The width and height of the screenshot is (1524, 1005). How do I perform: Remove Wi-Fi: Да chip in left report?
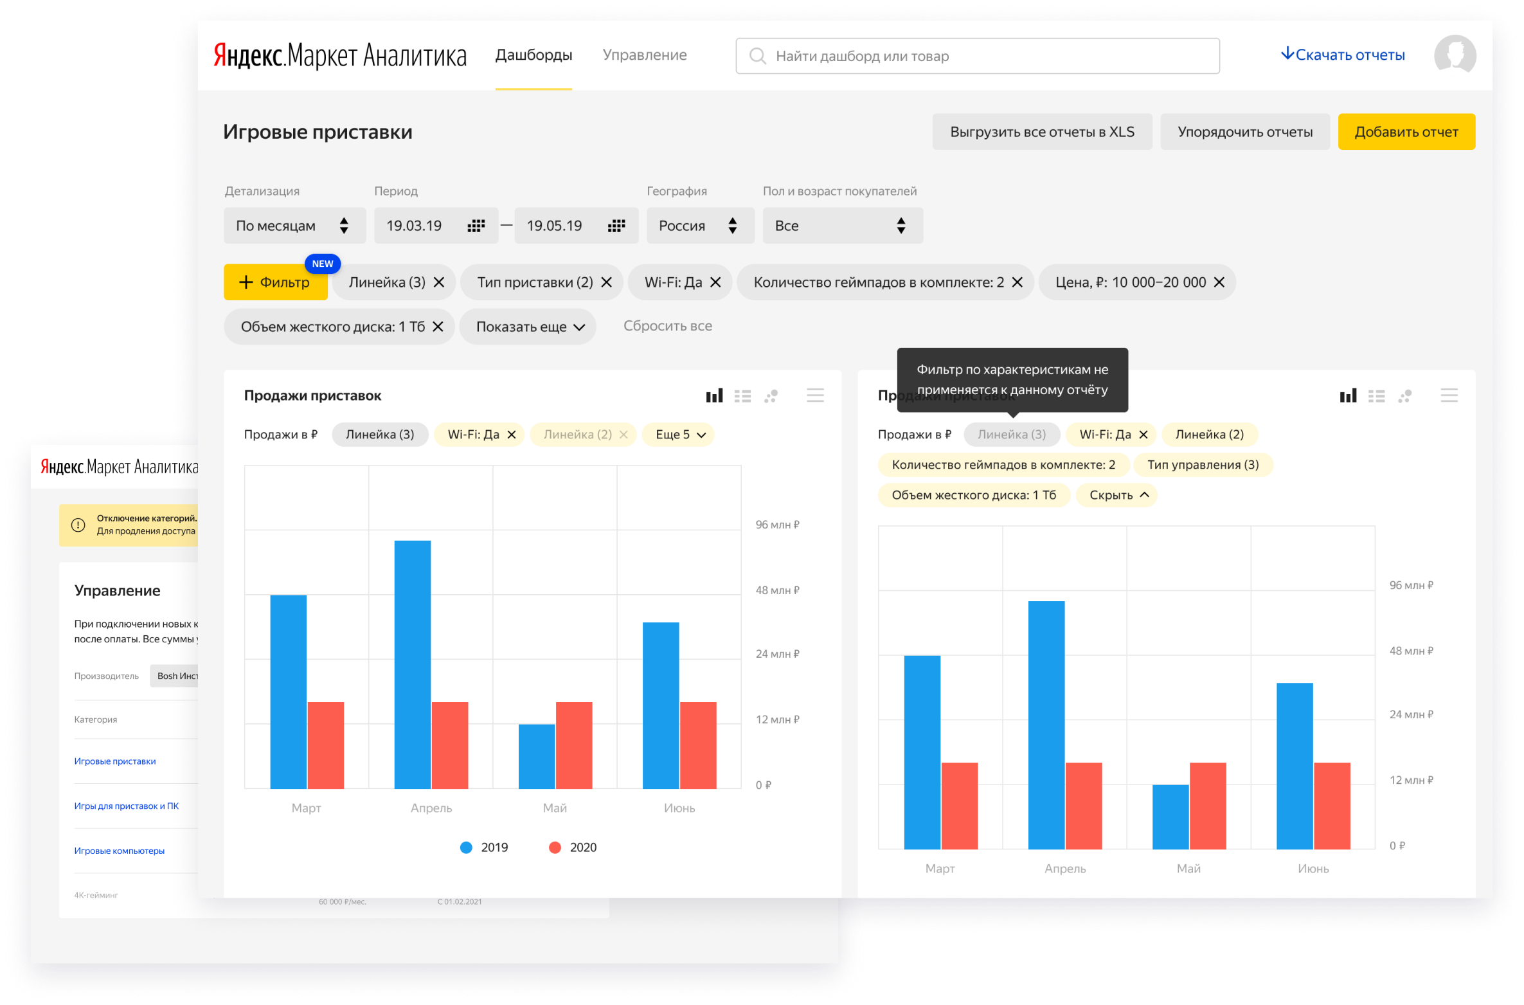[512, 435]
